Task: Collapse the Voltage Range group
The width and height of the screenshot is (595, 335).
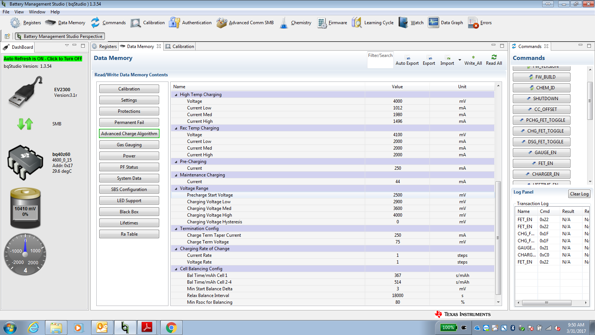Action: 176,188
